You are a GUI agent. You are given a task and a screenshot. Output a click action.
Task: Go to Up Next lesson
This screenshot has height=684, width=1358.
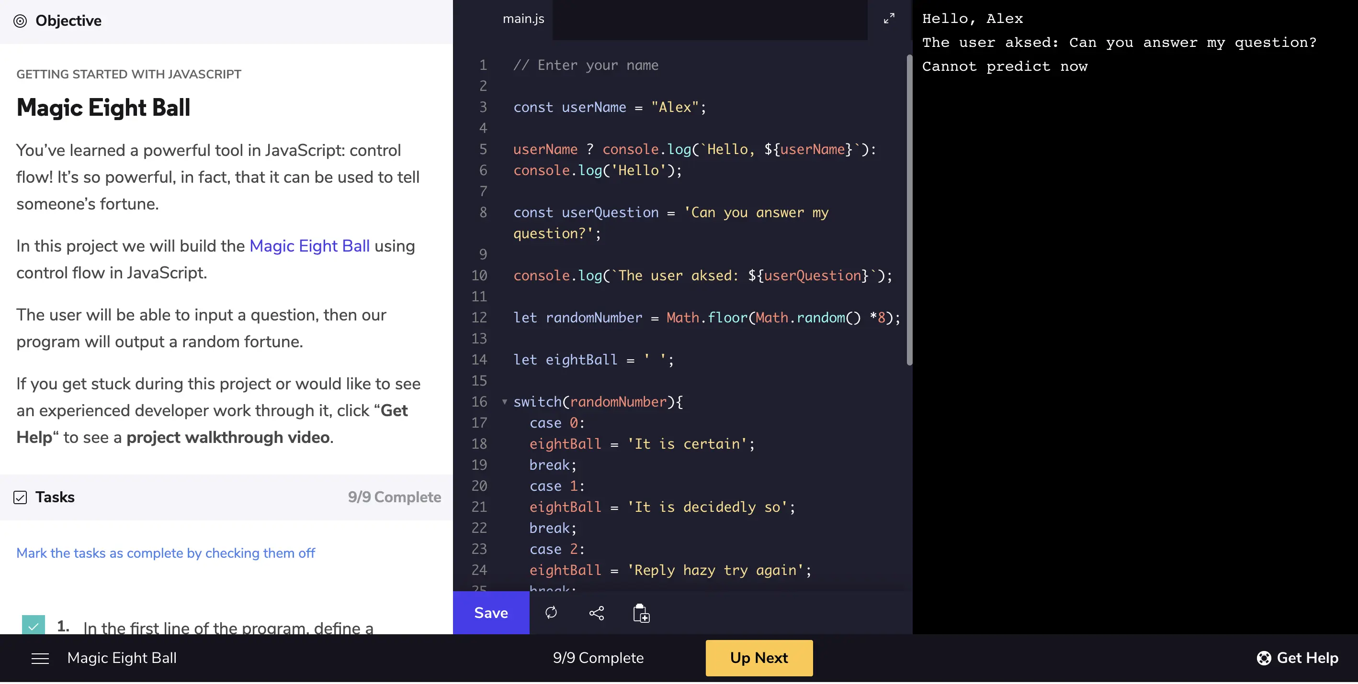[x=759, y=658]
